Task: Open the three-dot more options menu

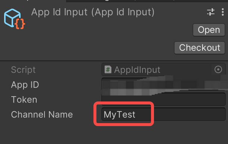Action: coord(223,12)
